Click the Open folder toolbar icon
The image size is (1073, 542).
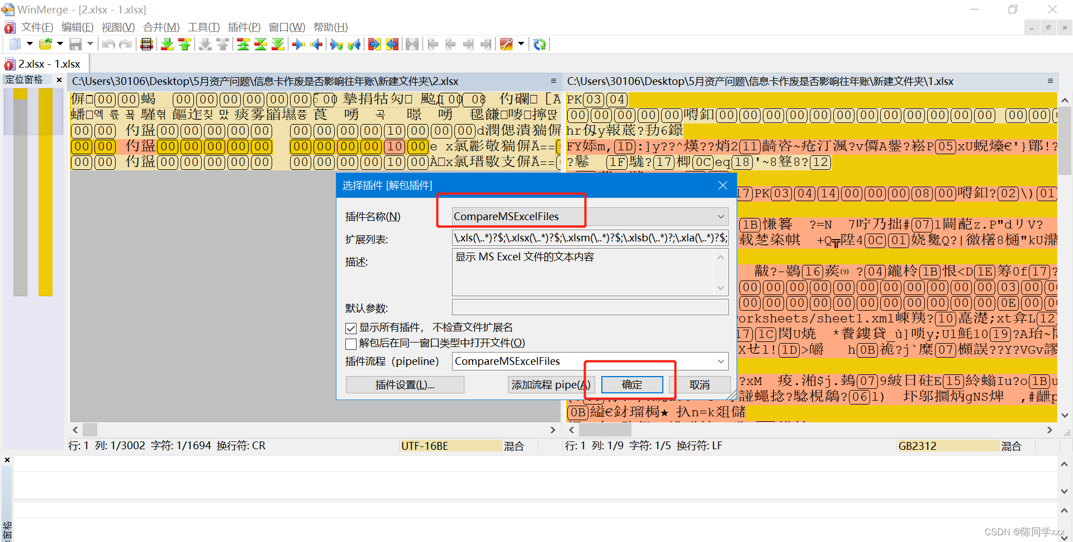[x=46, y=44]
